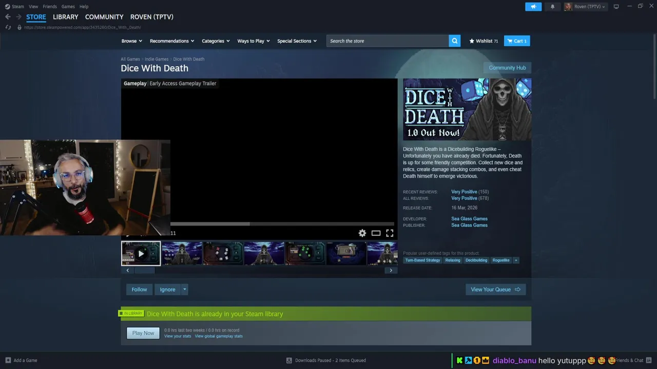The width and height of the screenshot is (657, 369).
Task: Open the Help menu
Action: pyautogui.click(x=84, y=7)
